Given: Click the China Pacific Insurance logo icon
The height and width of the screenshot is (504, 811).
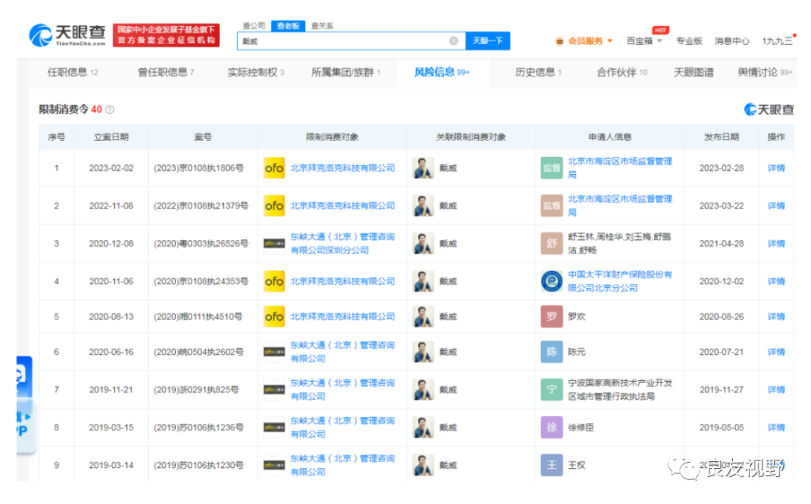Looking at the screenshot, I should pyautogui.click(x=552, y=281).
